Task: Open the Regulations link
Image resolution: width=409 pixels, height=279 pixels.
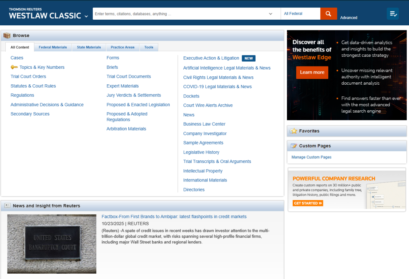Action: point(22,95)
